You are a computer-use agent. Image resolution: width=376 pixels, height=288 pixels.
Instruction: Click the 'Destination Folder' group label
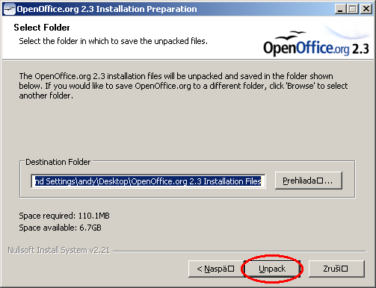coord(58,162)
